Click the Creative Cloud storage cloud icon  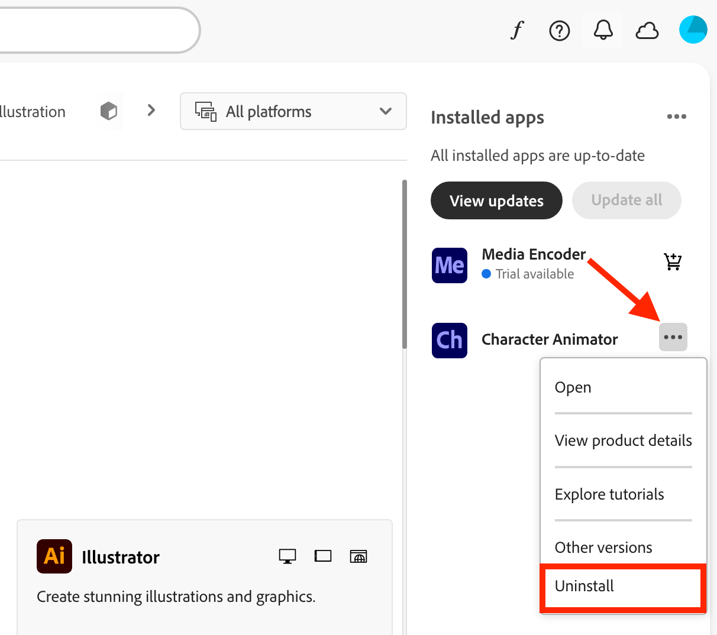647,31
